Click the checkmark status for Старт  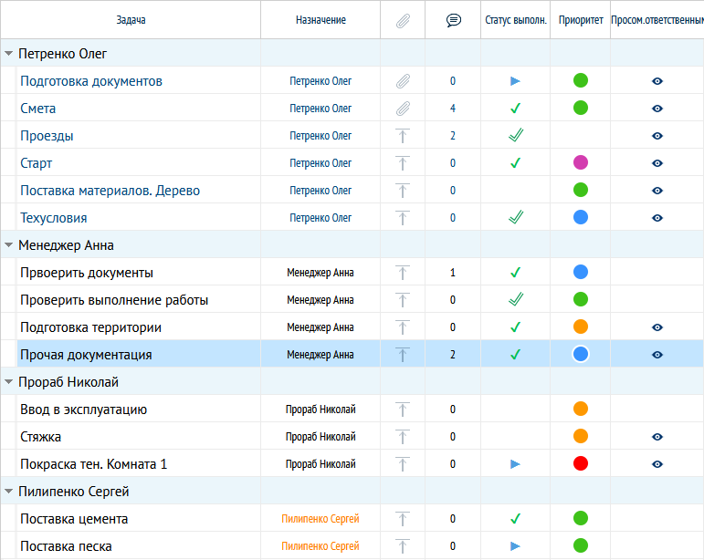(x=515, y=162)
